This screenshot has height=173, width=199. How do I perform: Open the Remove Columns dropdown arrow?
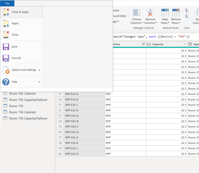pos(156,23)
